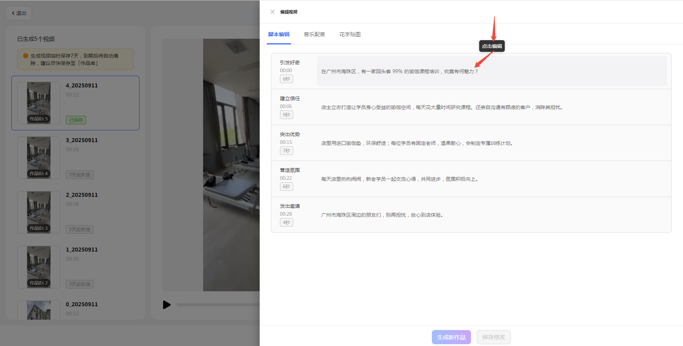Edit the 发出邀请 script line
Image resolution: width=683 pixels, height=346 pixels.
(382, 215)
